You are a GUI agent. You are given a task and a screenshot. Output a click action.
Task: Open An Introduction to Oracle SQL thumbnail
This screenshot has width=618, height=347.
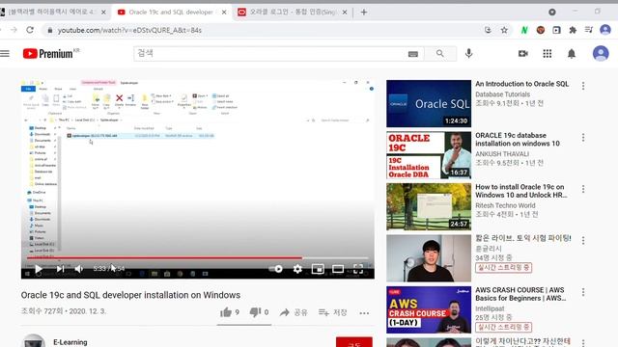[x=429, y=103]
